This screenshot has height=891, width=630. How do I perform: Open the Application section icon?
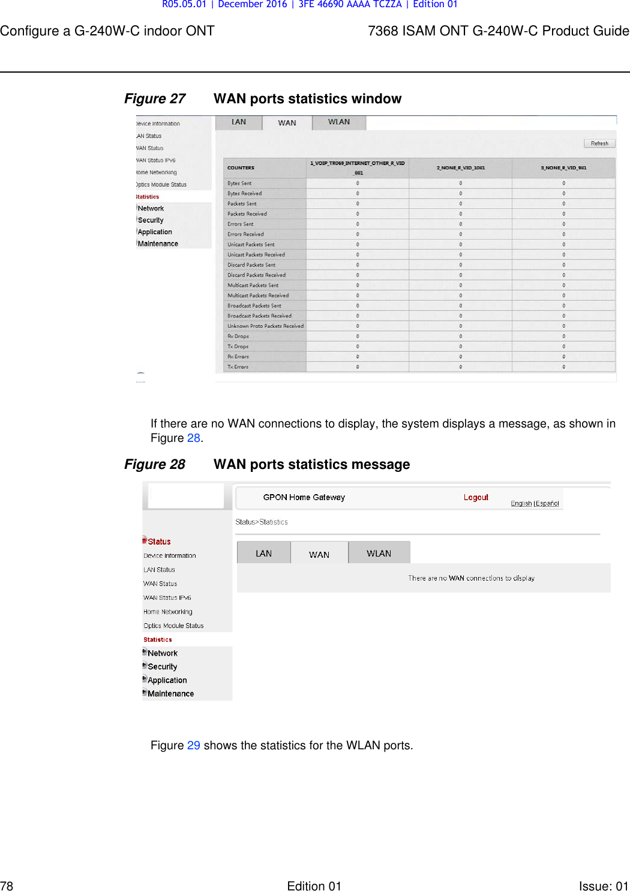144,679
